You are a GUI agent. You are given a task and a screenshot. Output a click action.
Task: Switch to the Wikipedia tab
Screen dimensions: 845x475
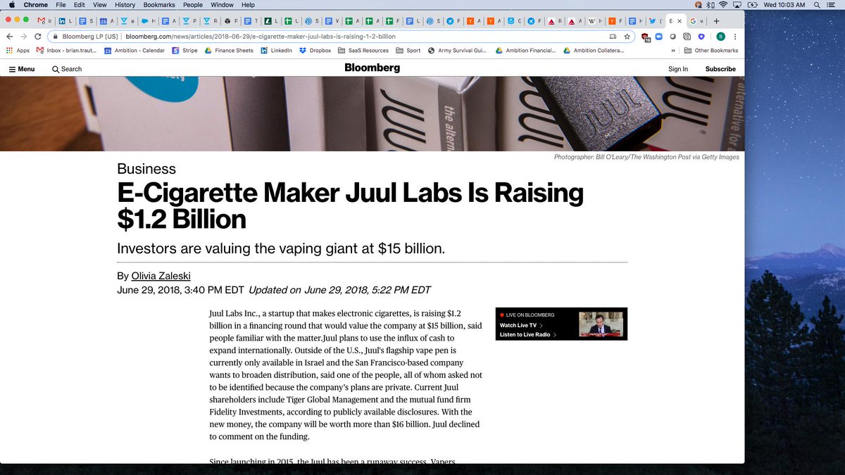(x=594, y=21)
